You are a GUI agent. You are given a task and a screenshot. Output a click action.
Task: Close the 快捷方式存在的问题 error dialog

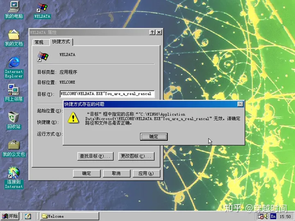(240, 104)
